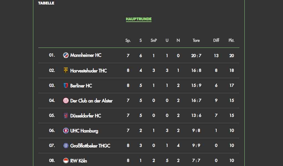Click the Düsseldorfer HC club crest
Image resolution: width=283 pixels, height=166 pixels.
(66, 115)
